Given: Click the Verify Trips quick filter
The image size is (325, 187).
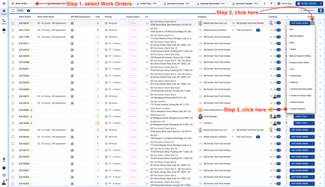Looking at the screenshot, I should 147,3.
